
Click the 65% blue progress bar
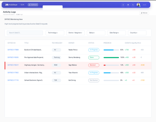(x=111, y=50)
